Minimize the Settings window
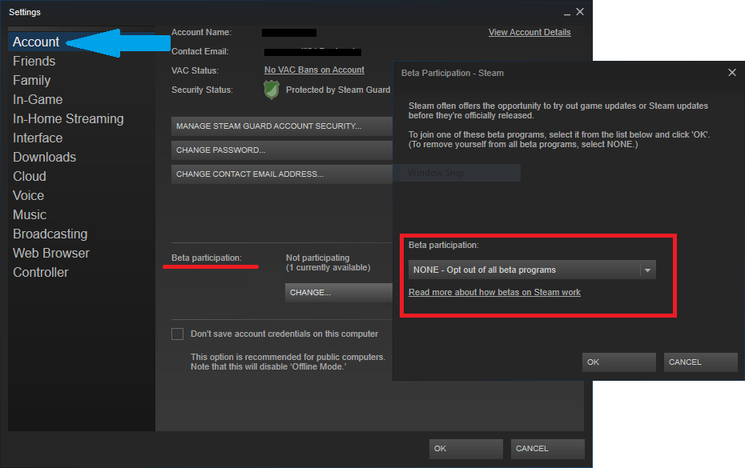The height and width of the screenshot is (468, 745). tap(567, 12)
